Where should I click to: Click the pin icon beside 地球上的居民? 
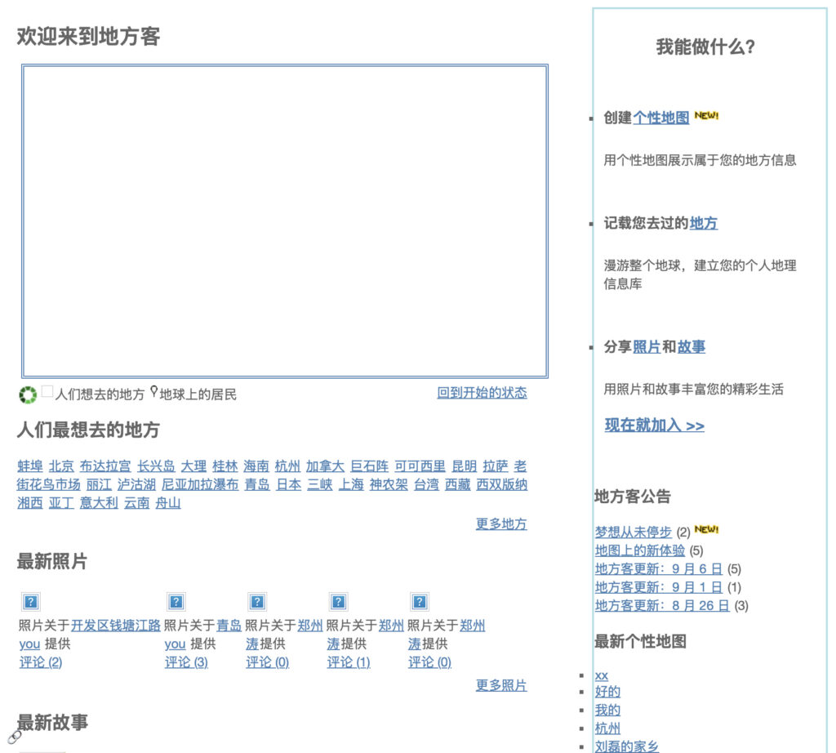coord(153,393)
